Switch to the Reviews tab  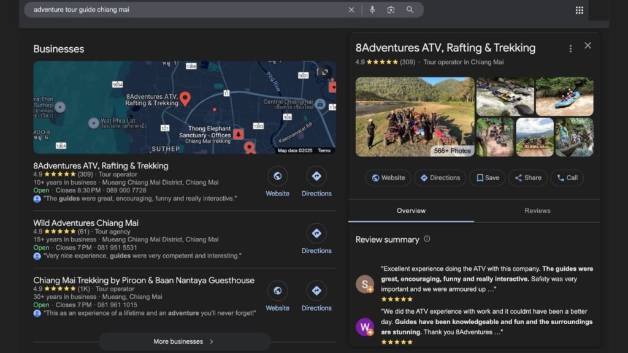tap(537, 211)
